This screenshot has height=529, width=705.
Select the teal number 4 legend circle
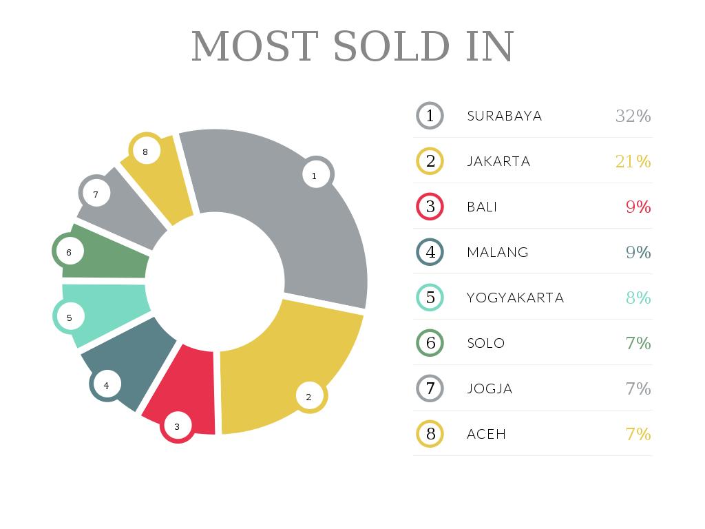click(x=430, y=252)
